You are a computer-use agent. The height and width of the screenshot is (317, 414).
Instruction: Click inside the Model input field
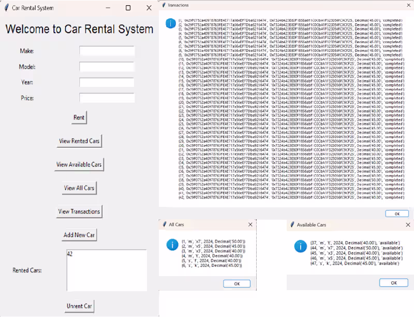pos(106,67)
